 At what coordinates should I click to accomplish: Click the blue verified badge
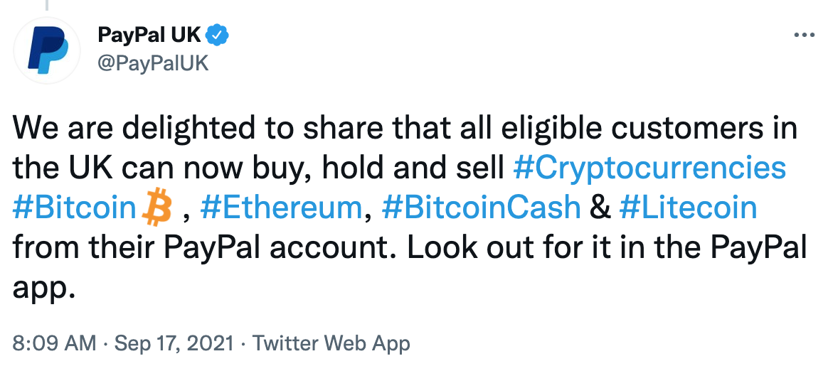click(x=218, y=33)
